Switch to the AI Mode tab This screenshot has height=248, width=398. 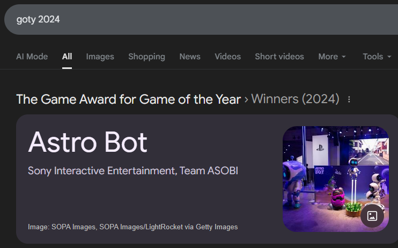[x=32, y=56]
